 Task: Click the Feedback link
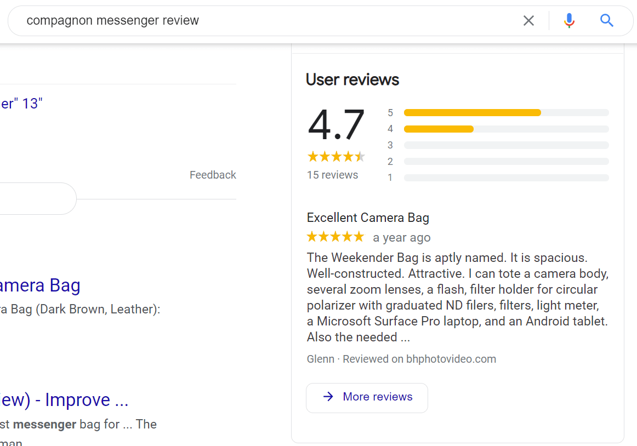213,175
